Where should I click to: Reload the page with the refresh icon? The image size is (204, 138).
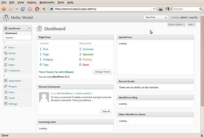click(23, 9)
